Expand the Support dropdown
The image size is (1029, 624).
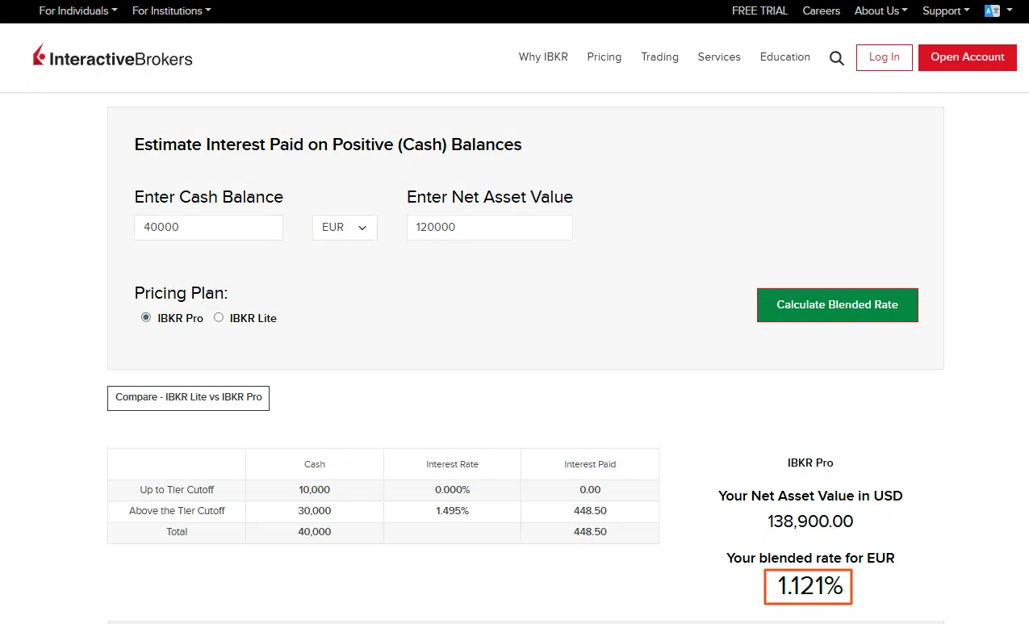(x=946, y=10)
